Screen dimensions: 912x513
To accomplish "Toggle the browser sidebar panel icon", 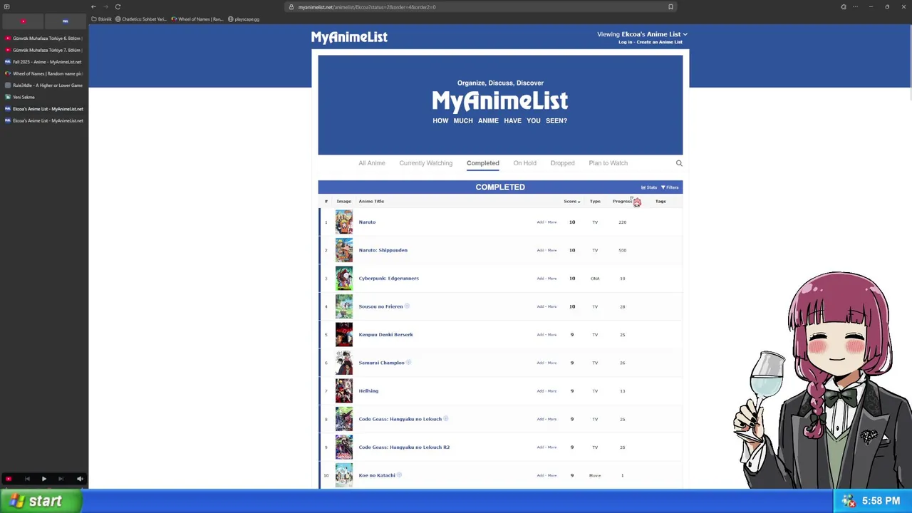I will pos(6,6).
